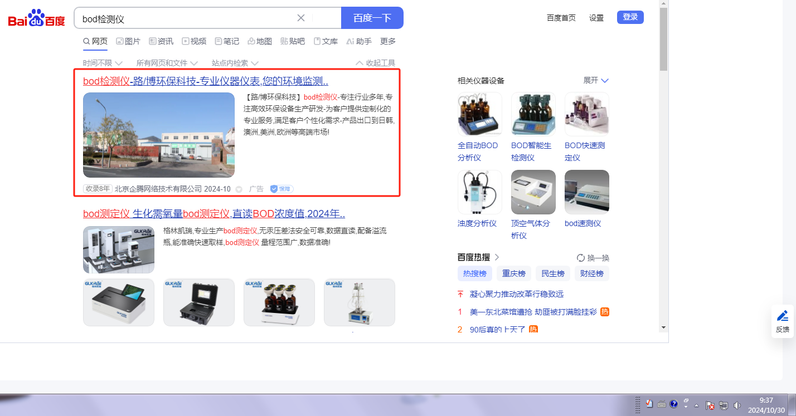Switch to the 文库 tab
Screen dimensions: 796x416
326,41
